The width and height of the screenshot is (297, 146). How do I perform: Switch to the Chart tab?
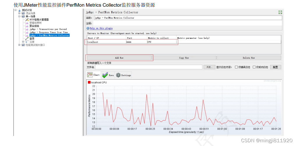pyautogui.click(x=93, y=75)
